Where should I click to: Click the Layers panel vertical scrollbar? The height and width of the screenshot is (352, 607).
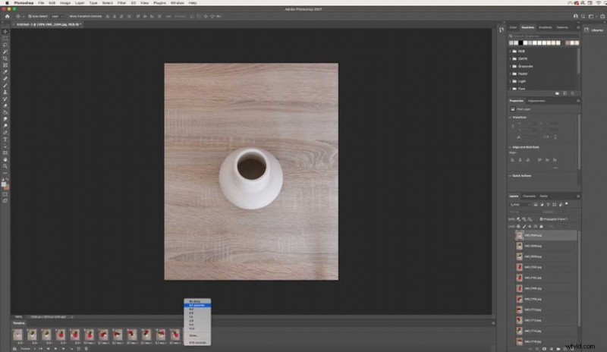579,279
